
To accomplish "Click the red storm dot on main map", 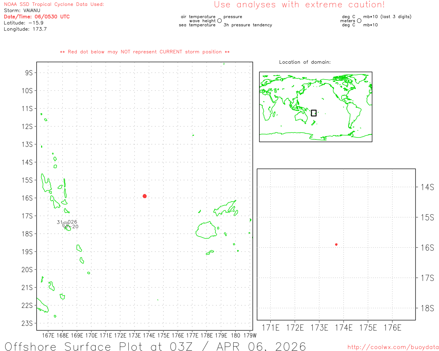I will tap(145, 196).
